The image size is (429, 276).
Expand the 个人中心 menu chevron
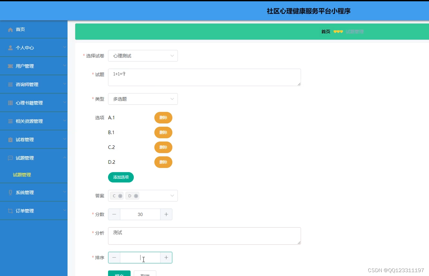click(65, 47)
